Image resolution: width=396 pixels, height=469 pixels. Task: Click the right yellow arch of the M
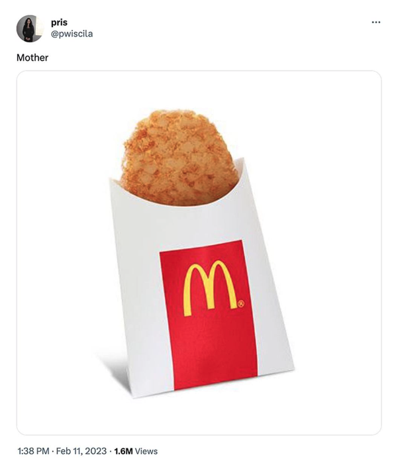pyautogui.click(x=223, y=284)
